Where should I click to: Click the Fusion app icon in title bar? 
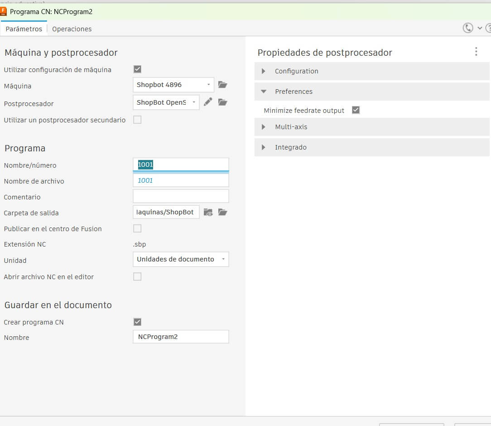click(4, 12)
